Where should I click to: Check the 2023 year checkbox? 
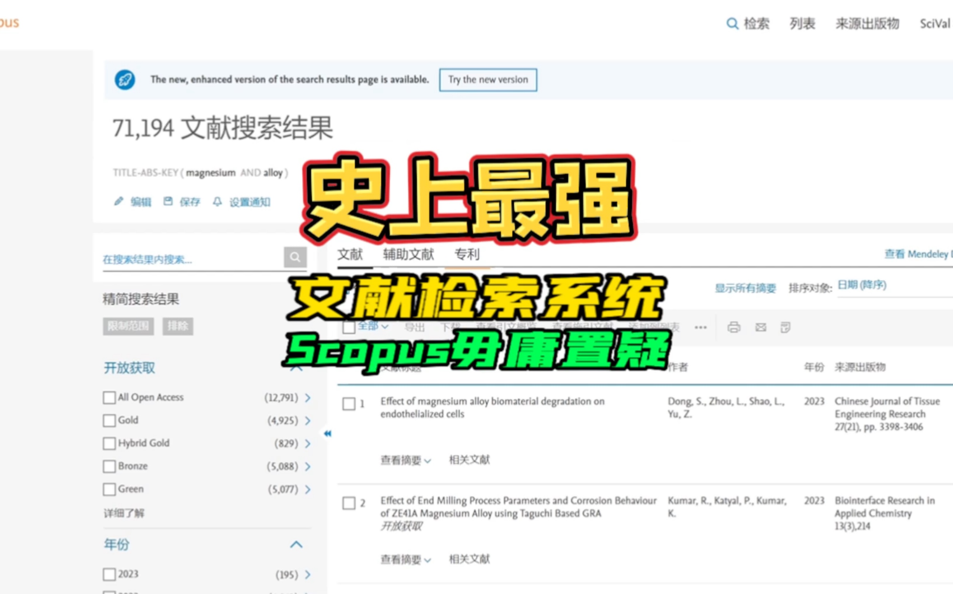point(109,574)
